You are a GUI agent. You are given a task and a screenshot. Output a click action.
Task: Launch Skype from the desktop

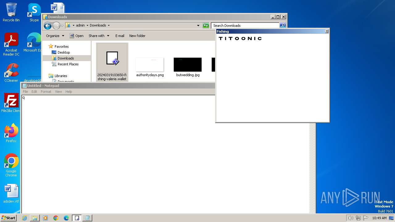pyautogui.click(x=34, y=12)
